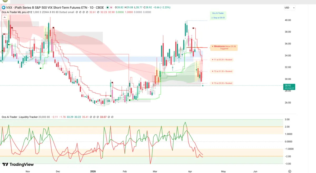
Task: Click the Apr label on the time axis
Action: tap(190, 171)
